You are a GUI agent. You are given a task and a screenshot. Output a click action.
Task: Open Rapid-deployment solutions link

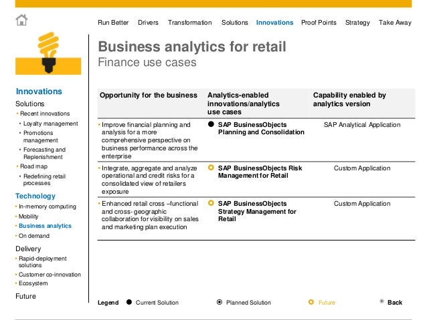coord(42,262)
